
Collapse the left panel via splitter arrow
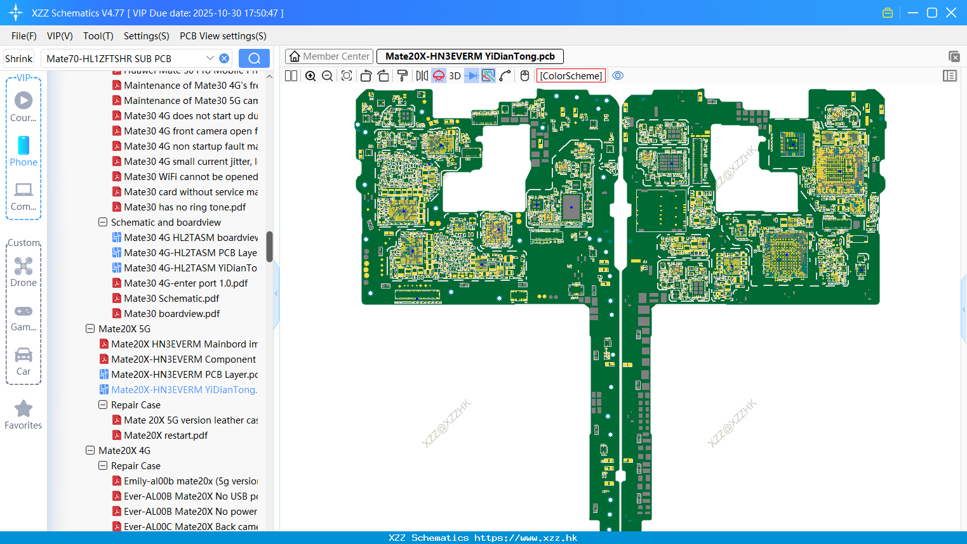[276, 293]
